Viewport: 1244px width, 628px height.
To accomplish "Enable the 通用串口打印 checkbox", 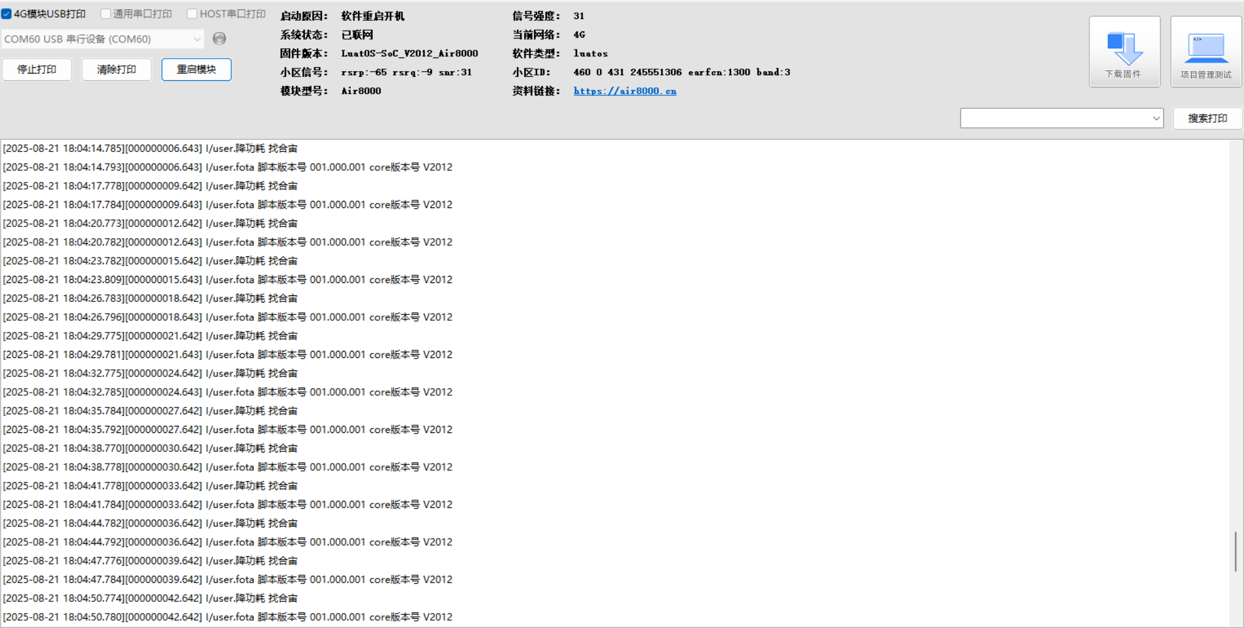I will pyautogui.click(x=106, y=14).
